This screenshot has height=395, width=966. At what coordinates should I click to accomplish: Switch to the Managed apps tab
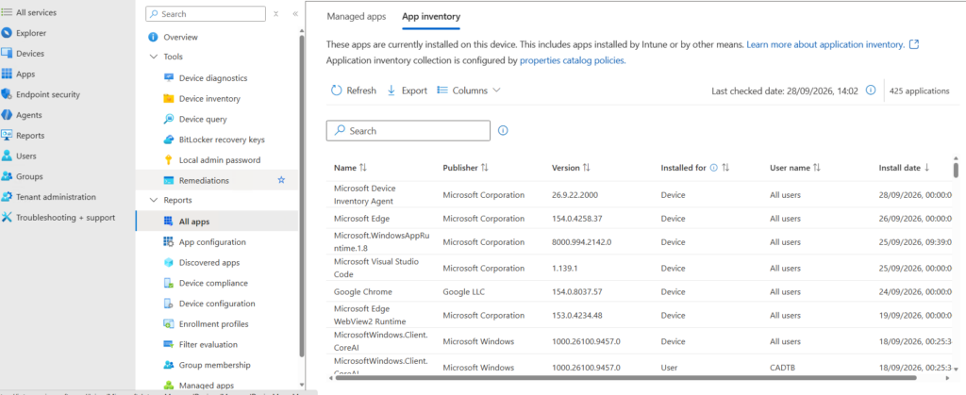click(x=356, y=17)
